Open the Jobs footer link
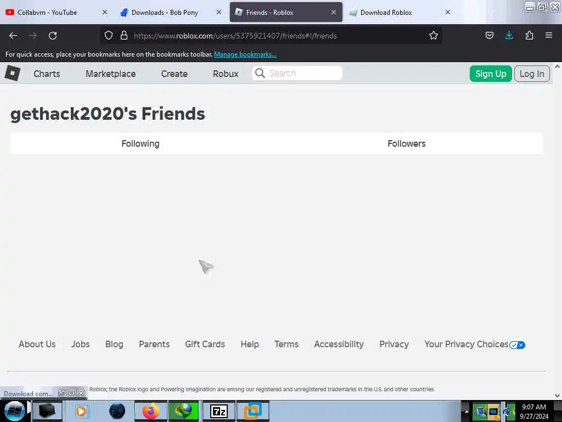 [80, 344]
